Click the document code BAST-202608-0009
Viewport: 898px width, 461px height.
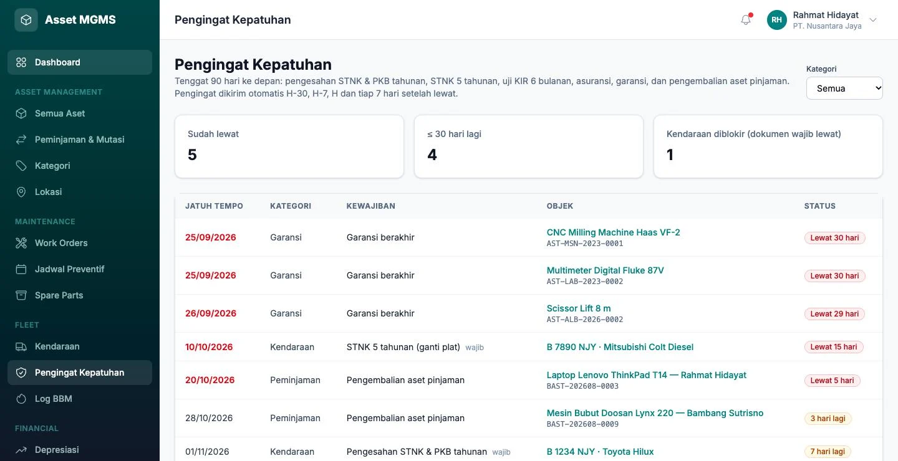pos(583,424)
